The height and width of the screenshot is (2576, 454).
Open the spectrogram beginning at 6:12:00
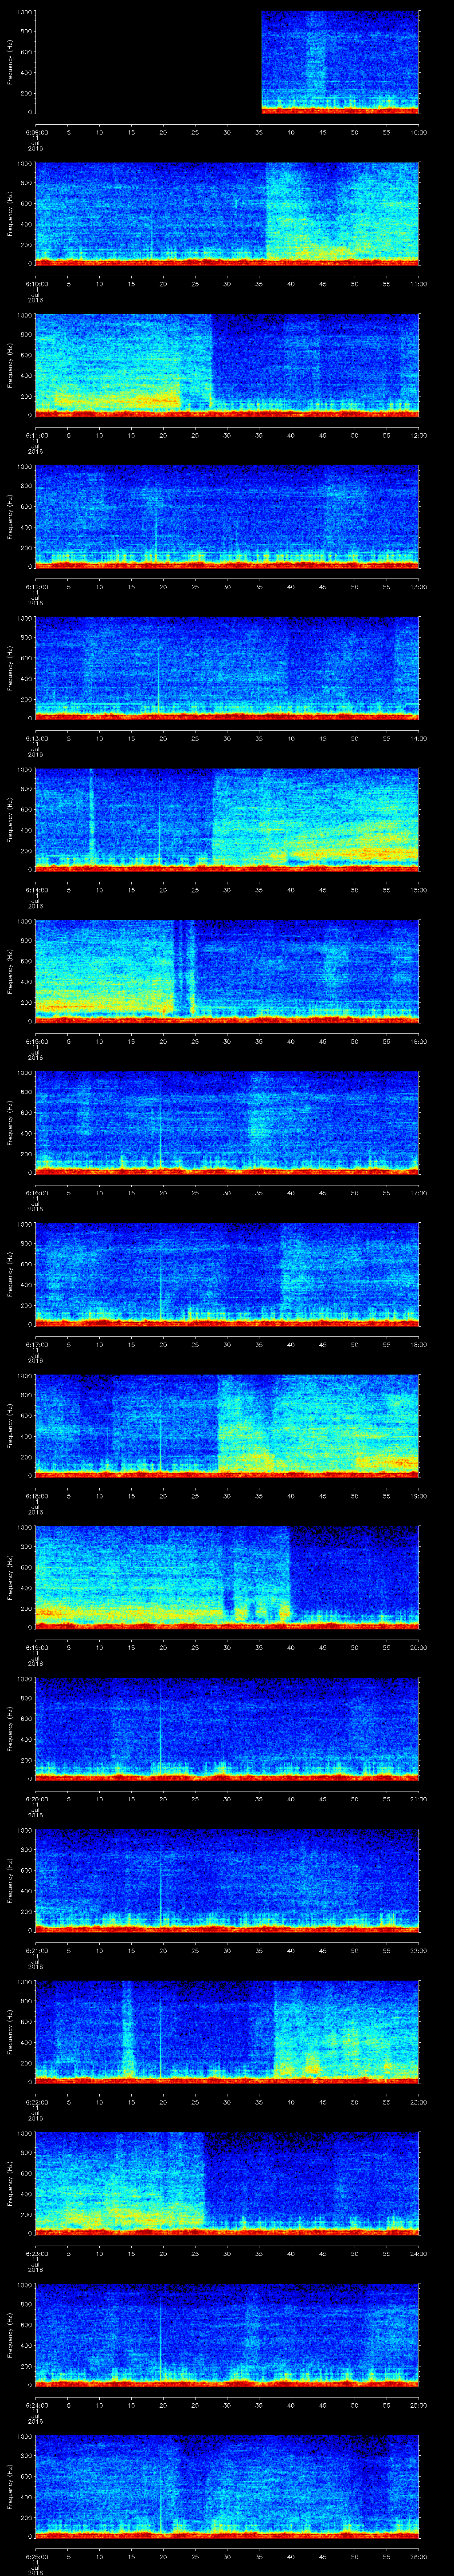(227, 516)
